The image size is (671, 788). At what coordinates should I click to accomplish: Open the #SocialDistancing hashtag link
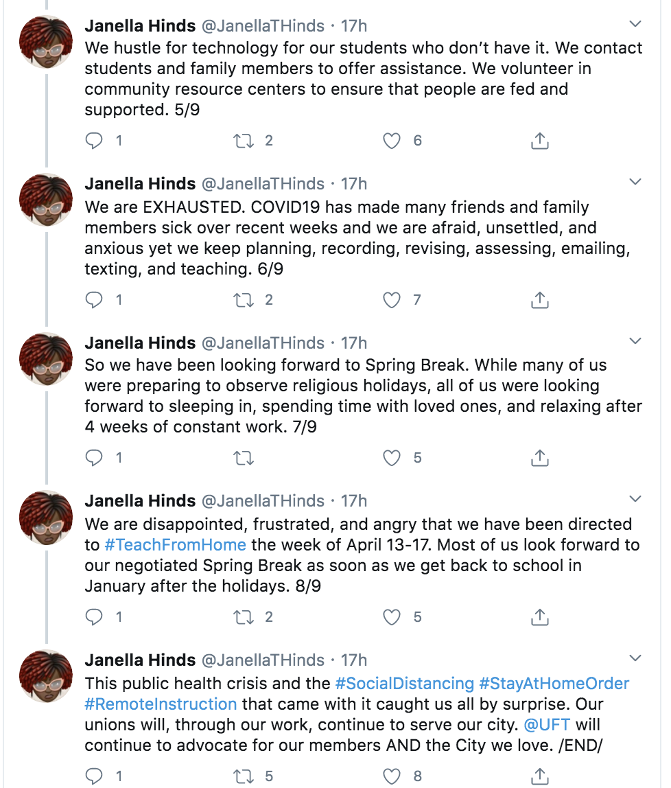click(x=404, y=684)
